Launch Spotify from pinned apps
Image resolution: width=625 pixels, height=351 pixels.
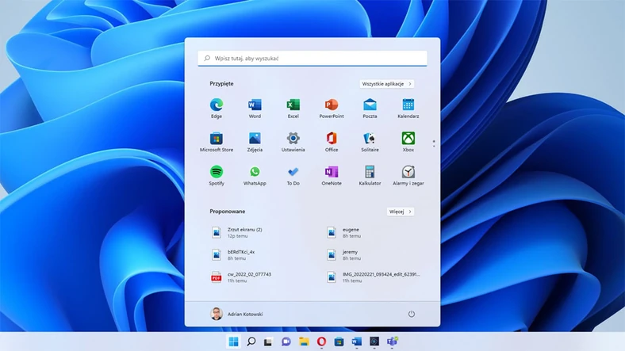(217, 176)
